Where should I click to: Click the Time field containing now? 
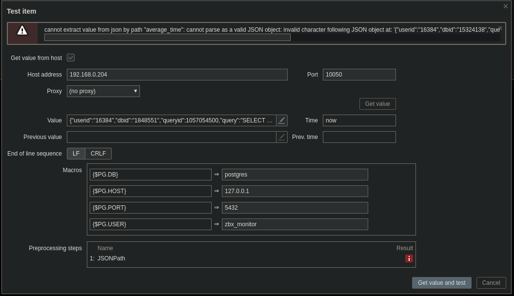[x=359, y=120]
